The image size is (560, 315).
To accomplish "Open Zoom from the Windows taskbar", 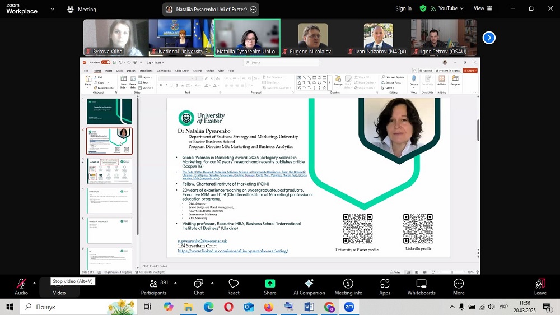I will point(349,307).
